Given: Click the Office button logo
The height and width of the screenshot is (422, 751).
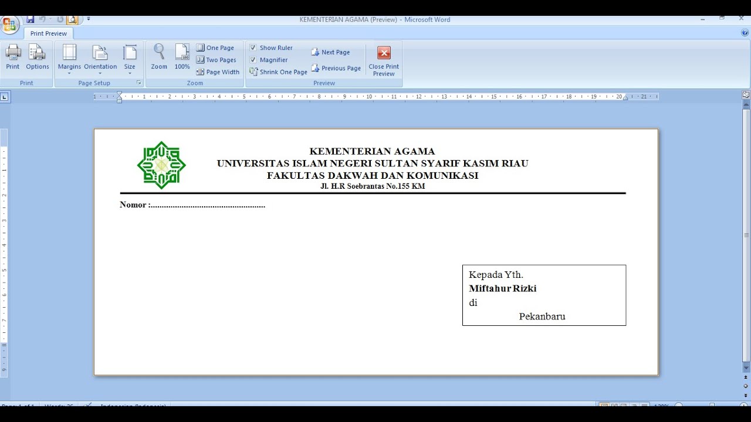Looking at the screenshot, I should (x=10, y=25).
